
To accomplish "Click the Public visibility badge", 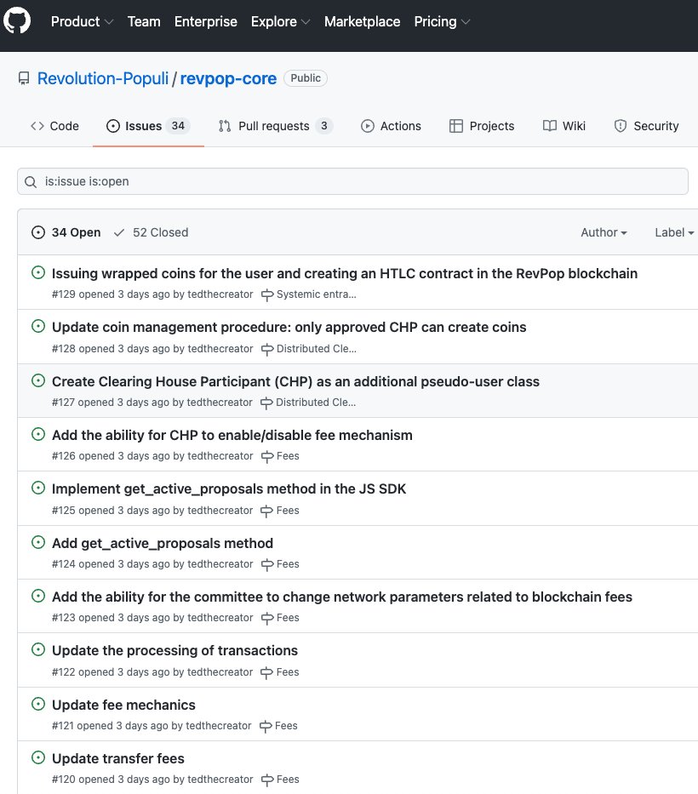I will [306, 78].
